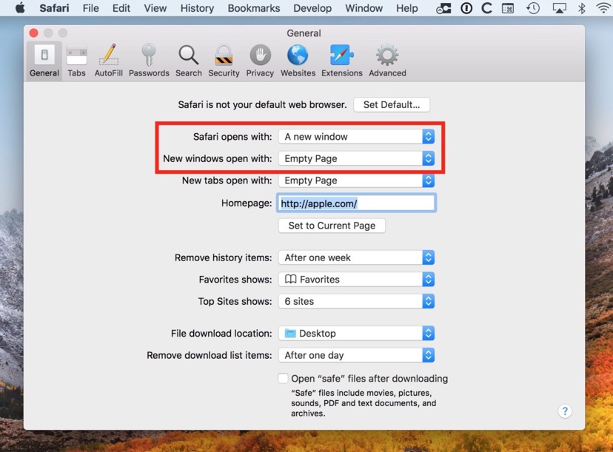
Task: Close the General preferences window
Action: coord(33,33)
